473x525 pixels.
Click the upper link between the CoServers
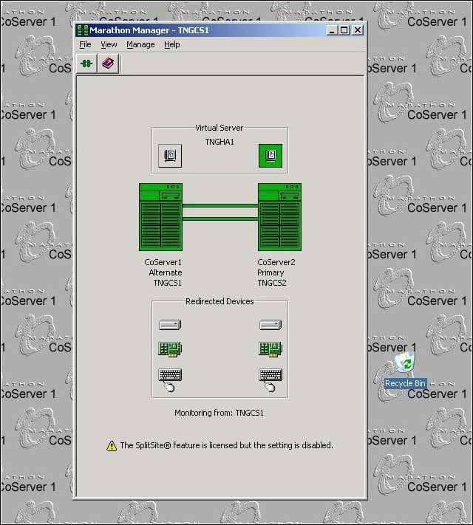coord(220,205)
